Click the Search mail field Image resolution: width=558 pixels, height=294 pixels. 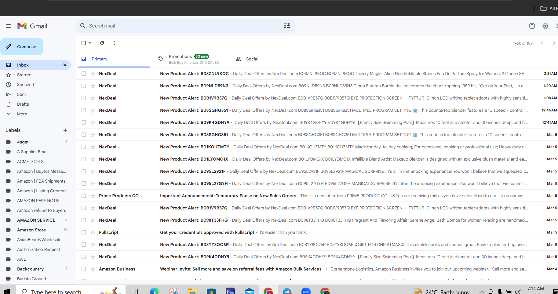[186, 26]
